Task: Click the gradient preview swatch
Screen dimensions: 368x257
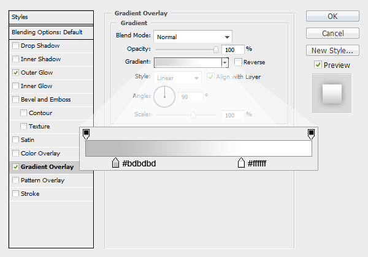Action: (x=188, y=62)
